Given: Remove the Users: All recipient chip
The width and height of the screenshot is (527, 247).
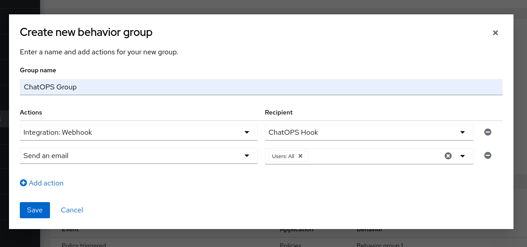Looking at the screenshot, I should [300, 156].
